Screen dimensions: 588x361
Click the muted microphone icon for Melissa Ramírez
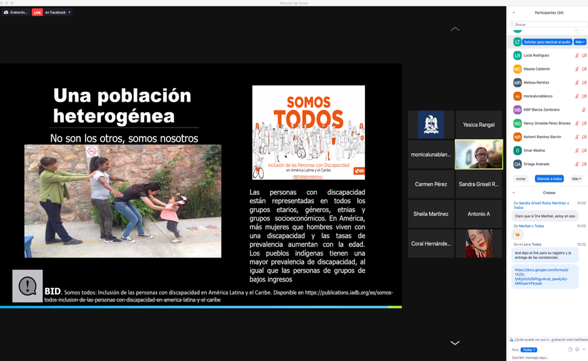[577, 83]
